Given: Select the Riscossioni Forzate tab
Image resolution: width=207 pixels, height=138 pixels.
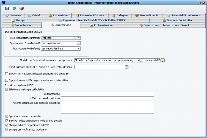Looking at the screenshot, I should pos(90,15).
